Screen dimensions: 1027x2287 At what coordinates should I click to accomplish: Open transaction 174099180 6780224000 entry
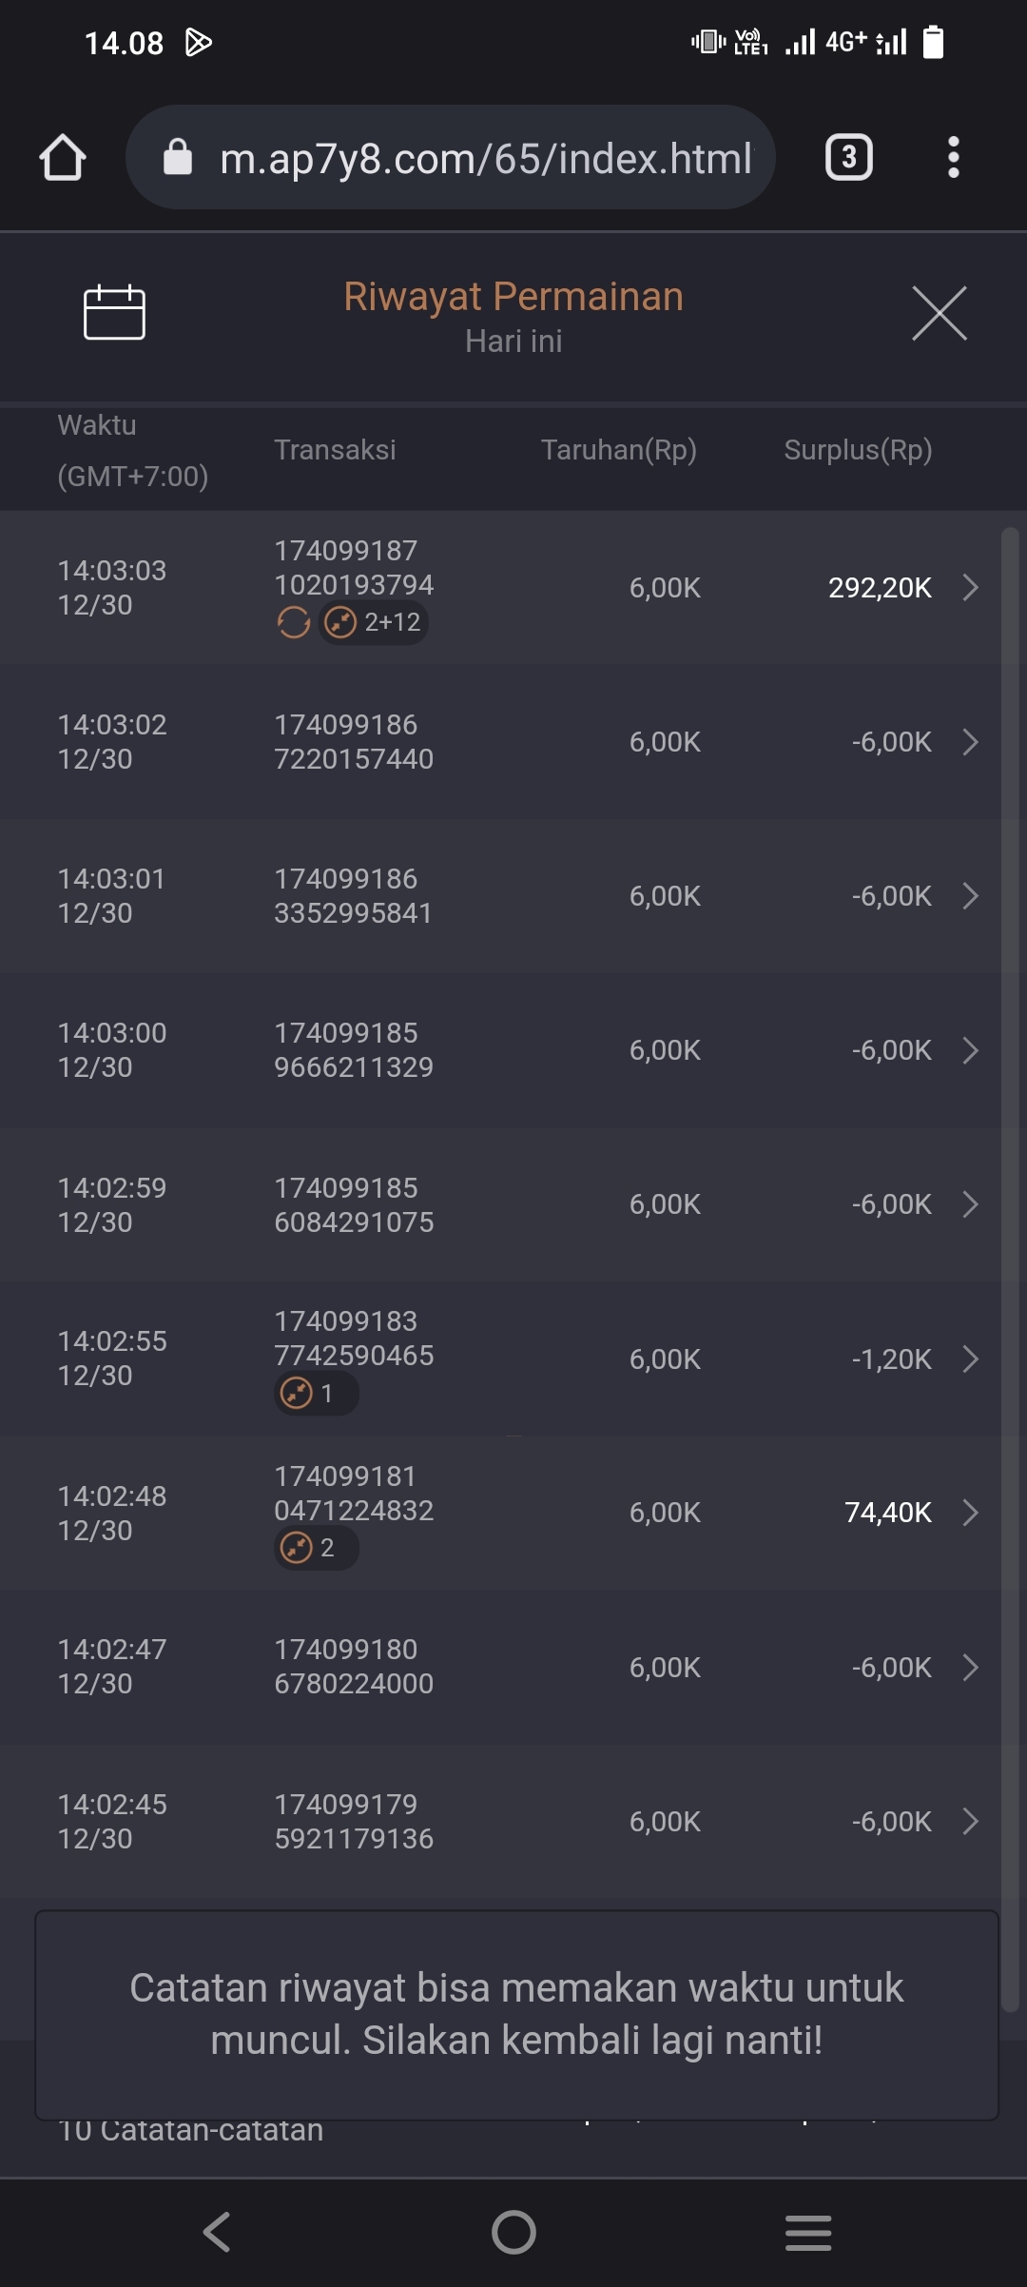point(354,1667)
